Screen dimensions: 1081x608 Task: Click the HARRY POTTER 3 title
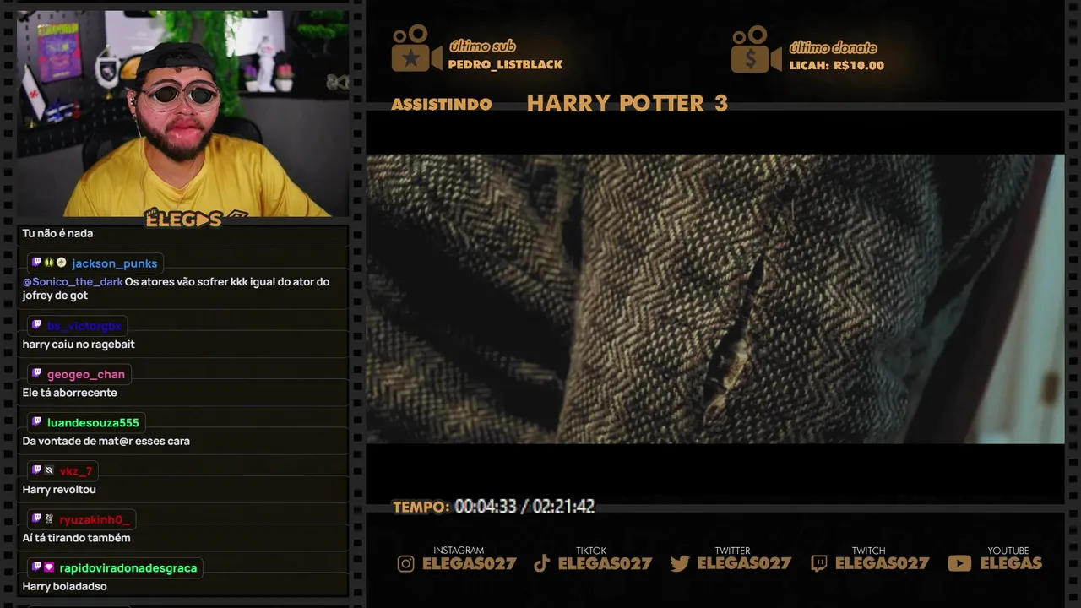tap(627, 104)
